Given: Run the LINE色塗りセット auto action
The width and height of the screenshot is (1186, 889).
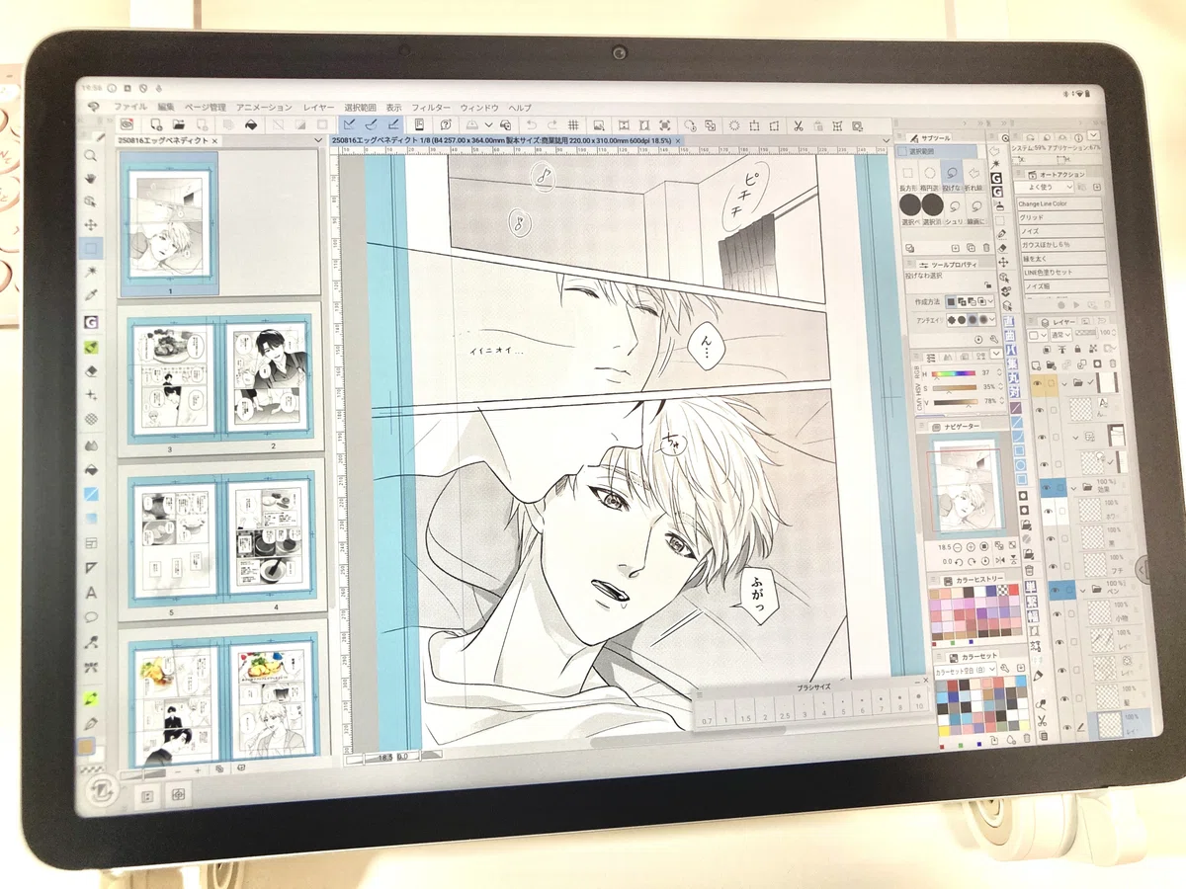Looking at the screenshot, I should tap(1065, 272).
